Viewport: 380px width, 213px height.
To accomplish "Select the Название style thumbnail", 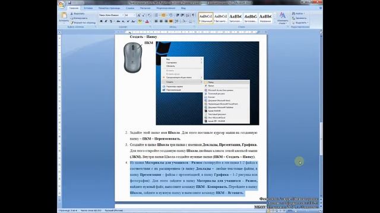I will 265,18.
